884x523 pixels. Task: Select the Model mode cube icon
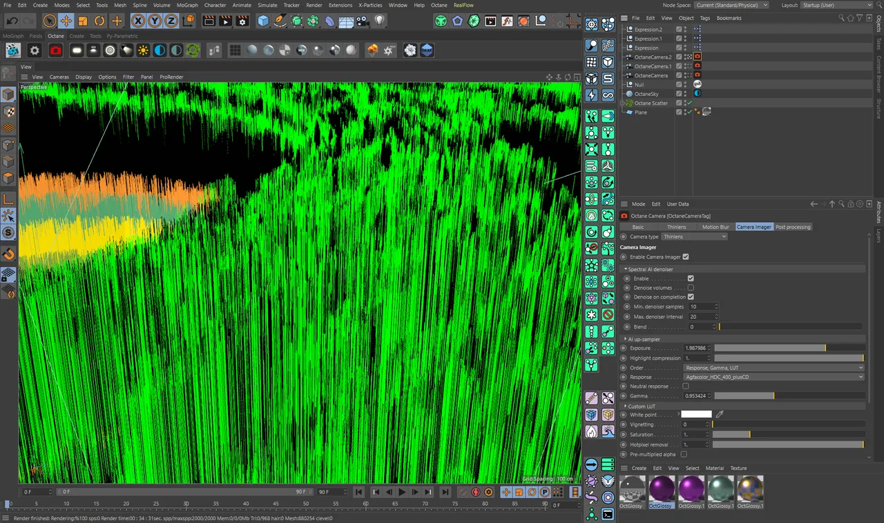tap(8, 95)
